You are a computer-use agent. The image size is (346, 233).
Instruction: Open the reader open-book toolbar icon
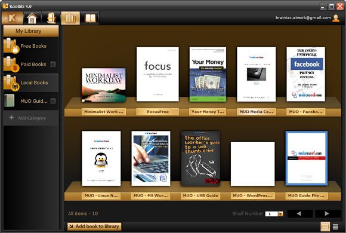90,18
